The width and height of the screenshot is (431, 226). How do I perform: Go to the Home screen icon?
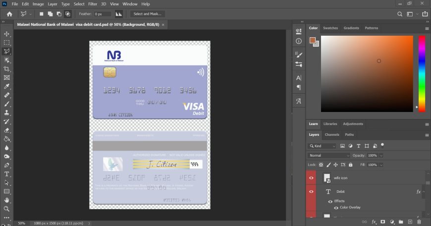point(9,14)
